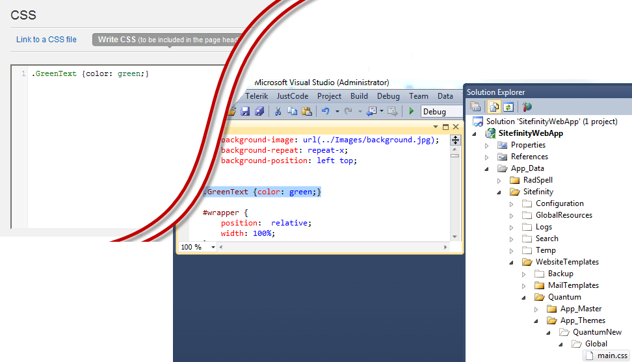The height and width of the screenshot is (362, 632).
Task: Click the horizontal scrollbar right arrow in editor
Action: (445, 247)
